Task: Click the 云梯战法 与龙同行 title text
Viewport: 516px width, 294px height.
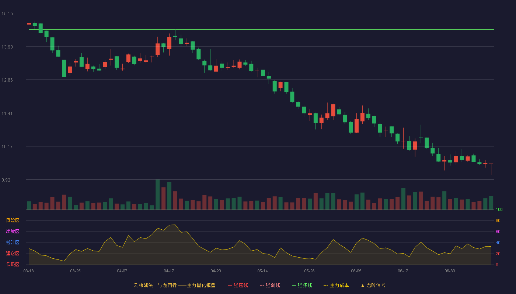Action: (155, 285)
